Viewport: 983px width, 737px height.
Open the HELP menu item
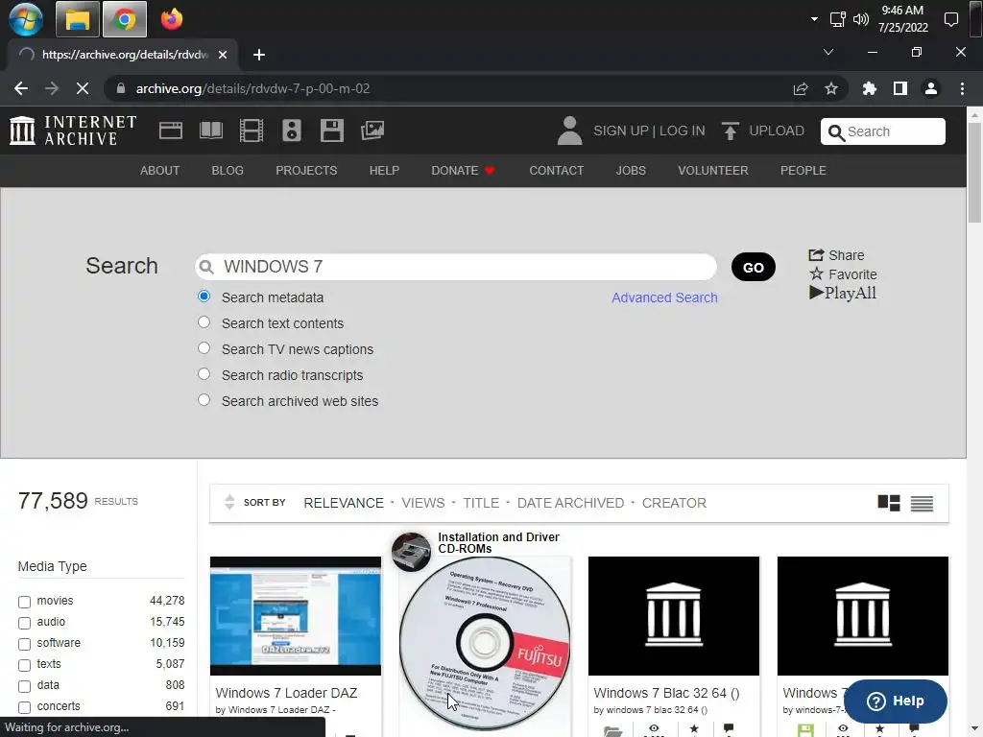pyautogui.click(x=384, y=171)
